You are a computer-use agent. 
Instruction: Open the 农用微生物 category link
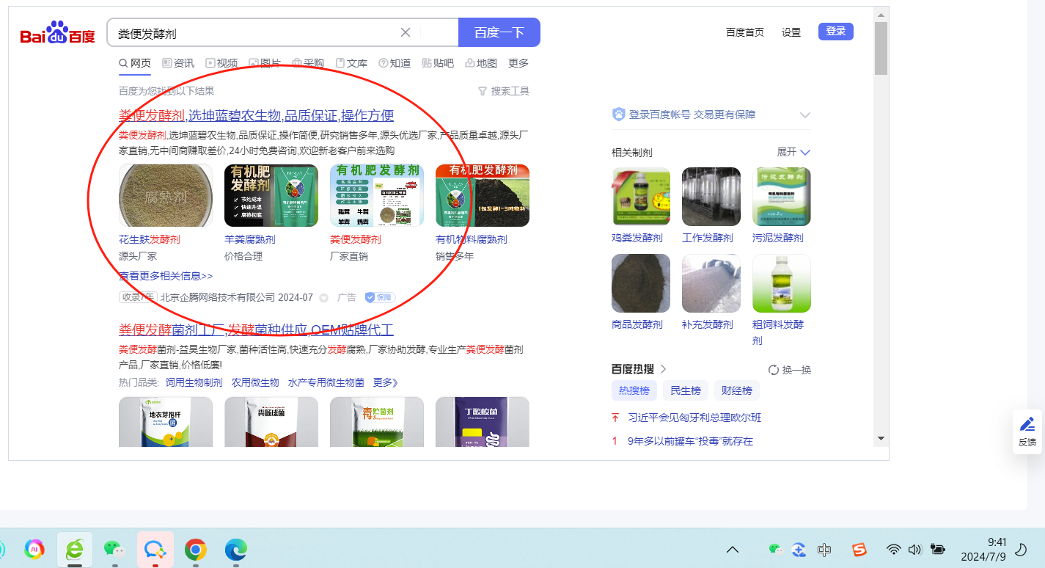[x=255, y=382]
